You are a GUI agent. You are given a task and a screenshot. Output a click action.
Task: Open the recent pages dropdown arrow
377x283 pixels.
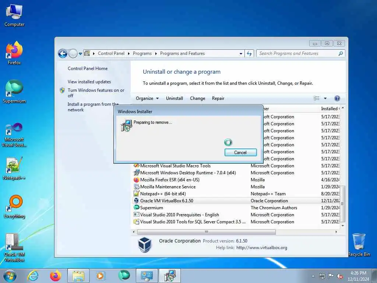[80, 54]
